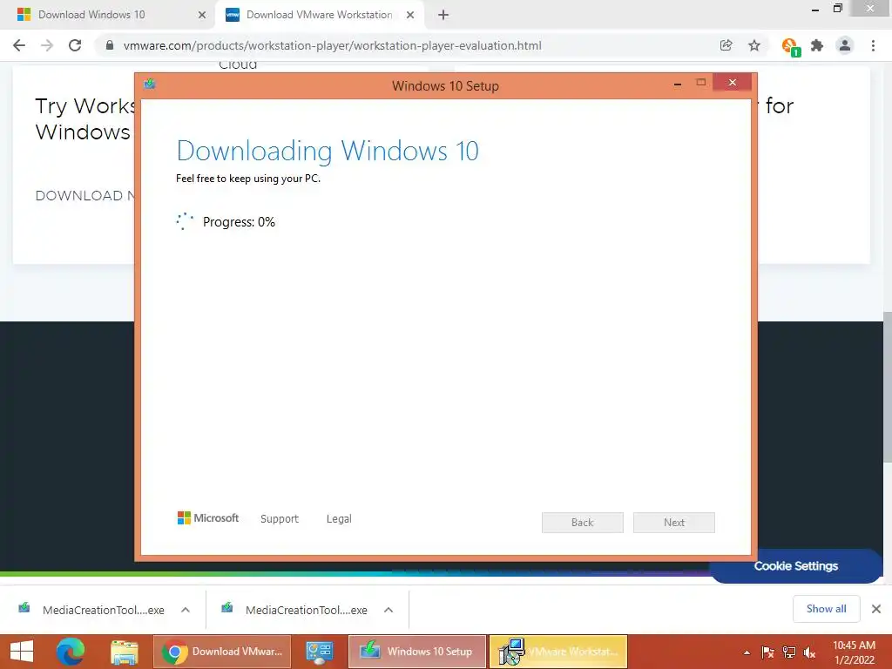
Task: Switch to the Download Windows 10 tab
Action: [108, 15]
